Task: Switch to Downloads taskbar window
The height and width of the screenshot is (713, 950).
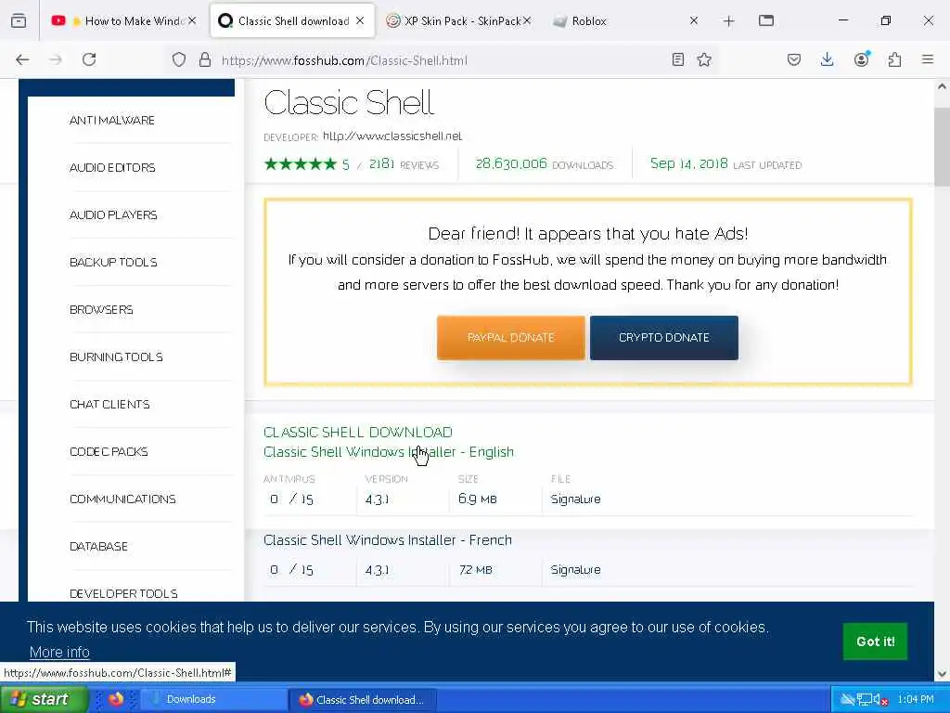Action: [x=213, y=699]
